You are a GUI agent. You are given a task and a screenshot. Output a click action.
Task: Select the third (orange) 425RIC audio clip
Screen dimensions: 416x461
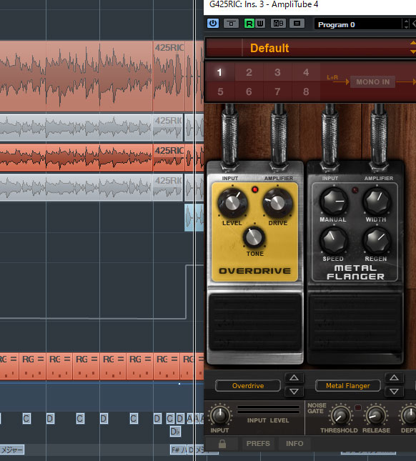(x=169, y=157)
